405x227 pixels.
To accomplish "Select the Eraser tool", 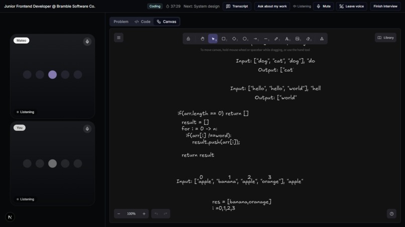I will coord(308,39).
